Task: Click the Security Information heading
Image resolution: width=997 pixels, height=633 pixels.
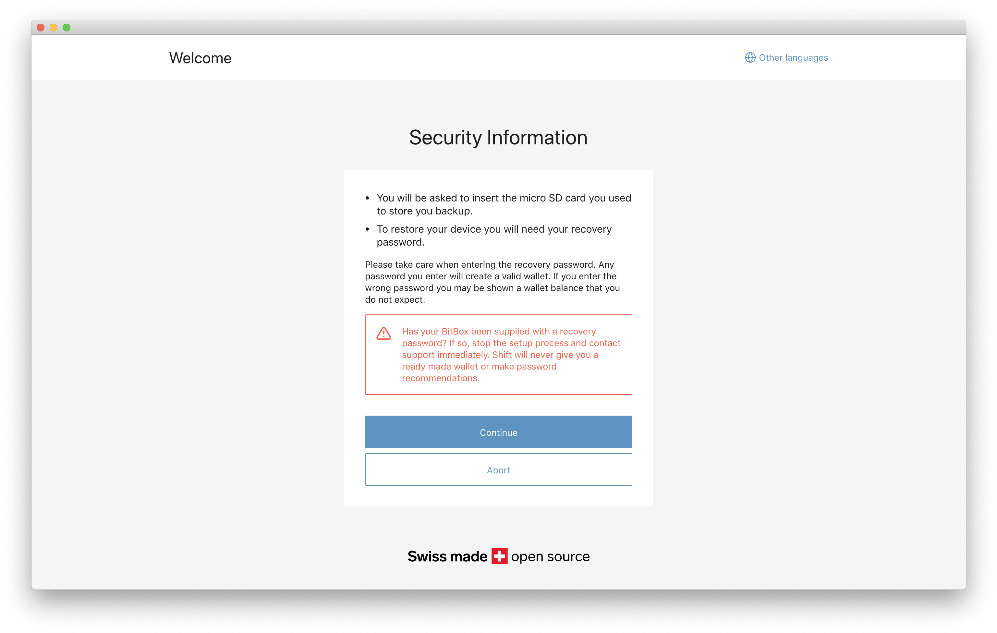Action: (498, 138)
